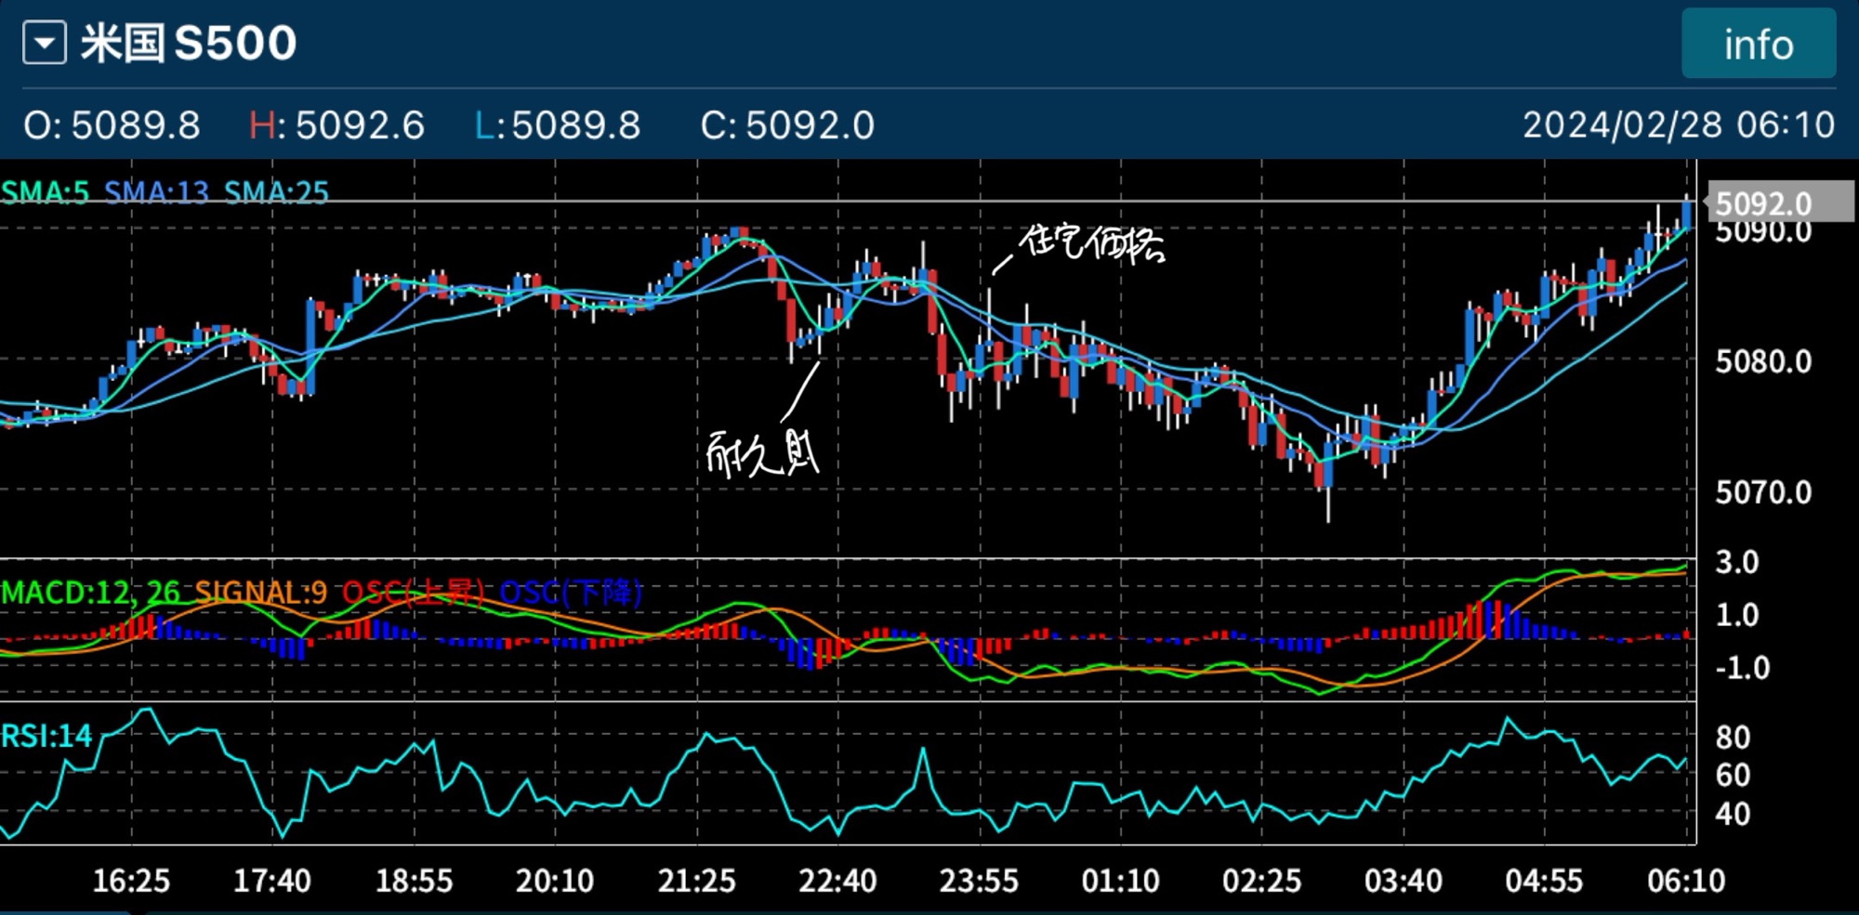
Task: Click the 06:10 time axis label
Action: tap(1685, 880)
